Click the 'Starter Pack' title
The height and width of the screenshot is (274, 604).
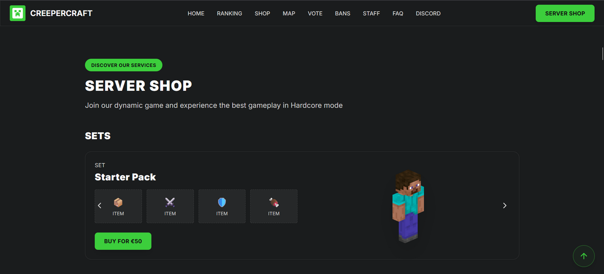125,177
